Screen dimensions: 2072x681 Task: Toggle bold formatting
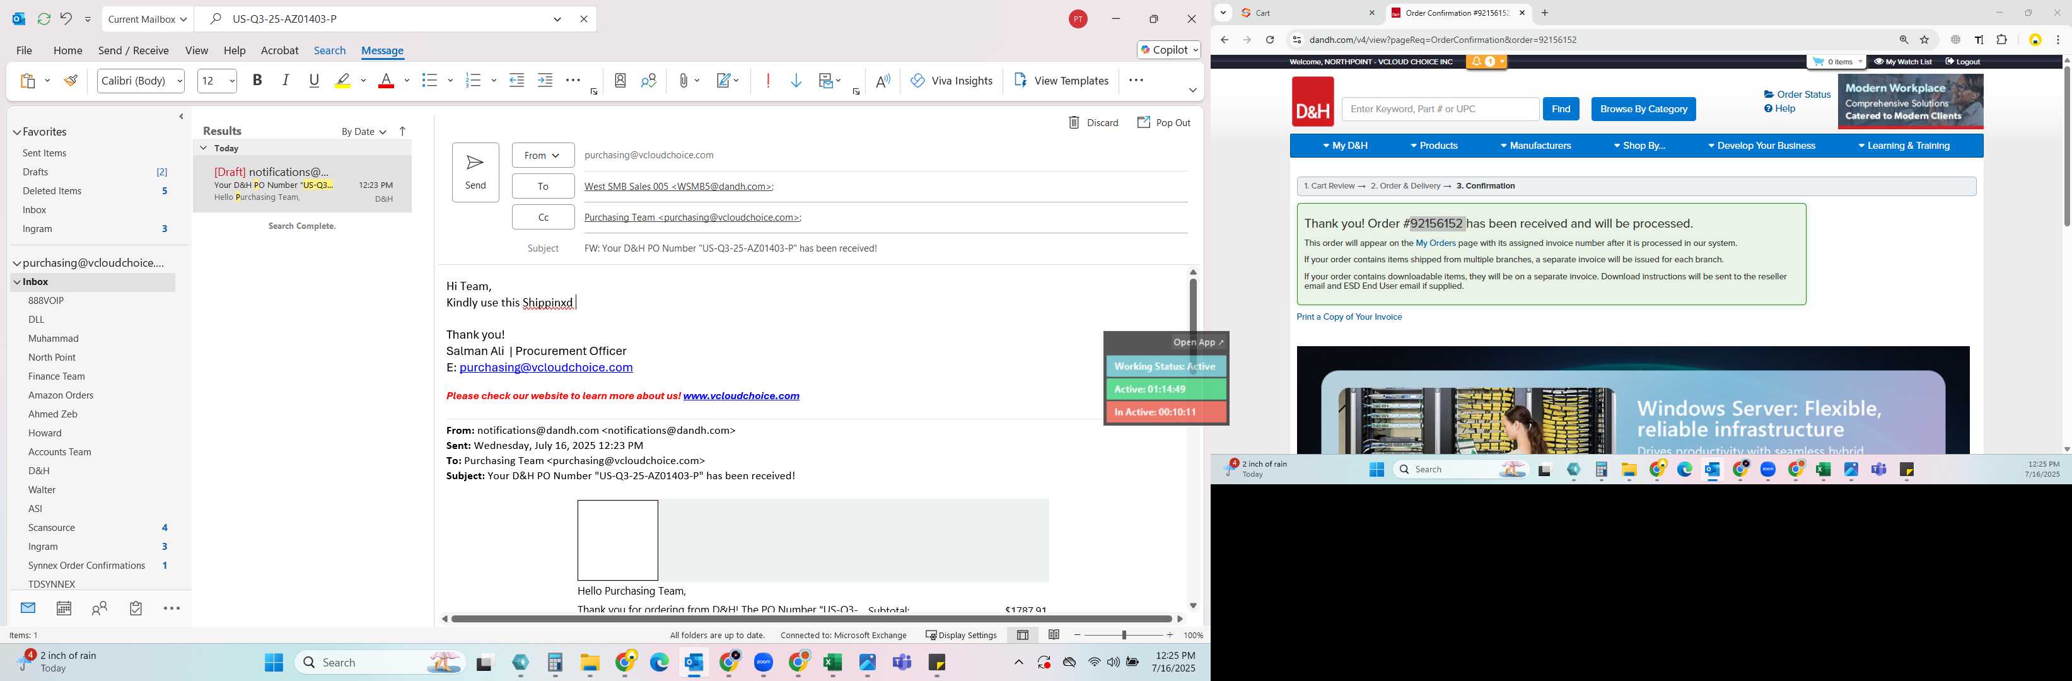pyautogui.click(x=257, y=81)
